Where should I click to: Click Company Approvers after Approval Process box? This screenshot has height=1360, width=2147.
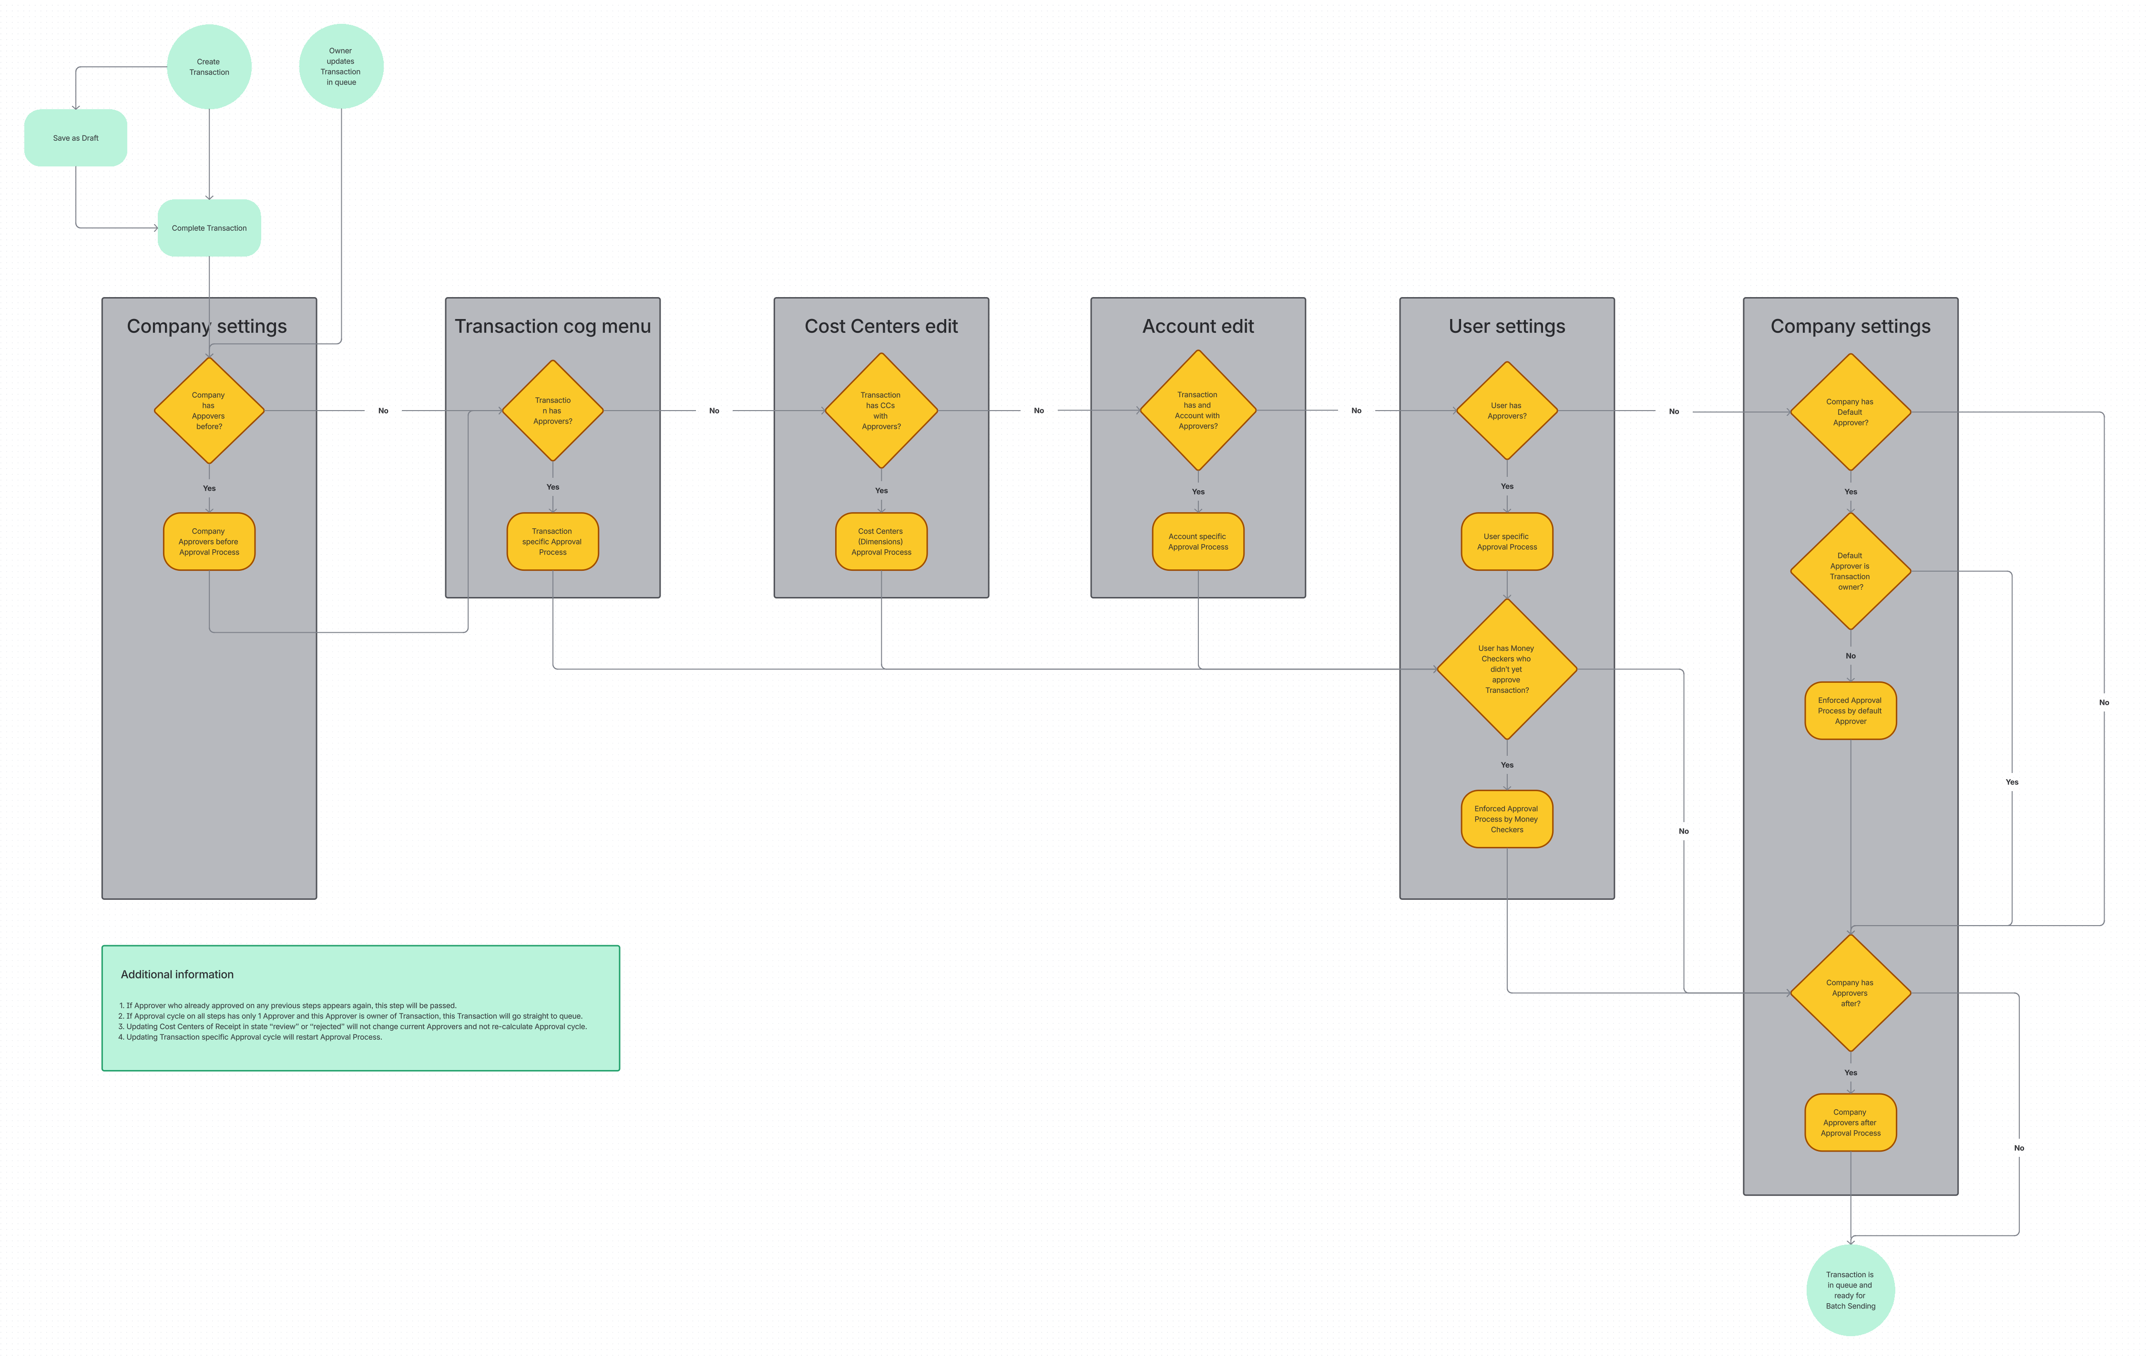pyautogui.click(x=1850, y=1122)
